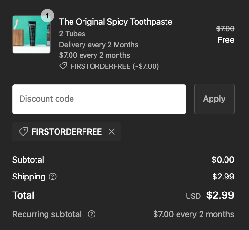
Task: Click the $7.00 every 2 months item line
Action: (95, 55)
